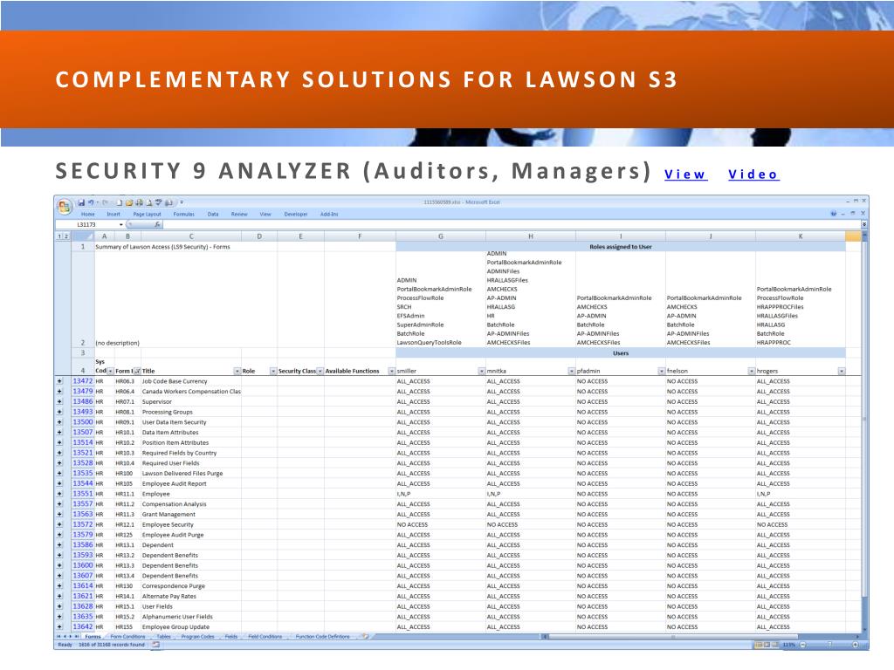Switch to the Program Codes sheet tab
This screenshot has width=894, height=670.
(197, 636)
